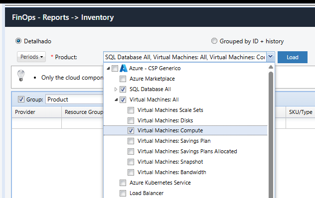Check the Load Balancer checkbox
This screenshot has height=198, width=315.
click(x=123, y=193)
